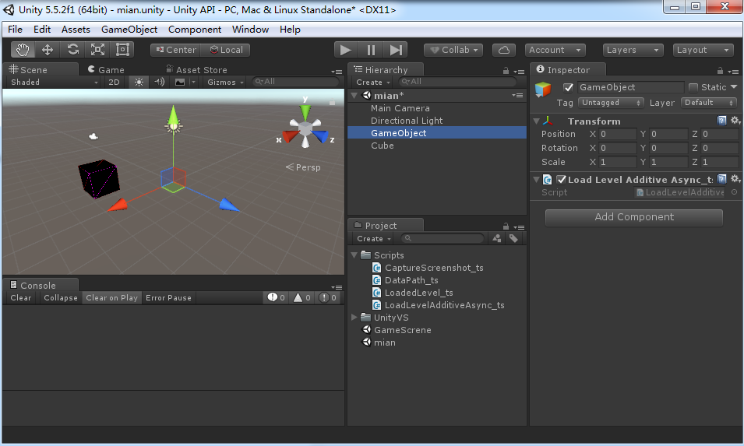Viewport: 744px width, 446px height.
Task: Open Shaded draw mode dropdown
Action: point(54,82)
